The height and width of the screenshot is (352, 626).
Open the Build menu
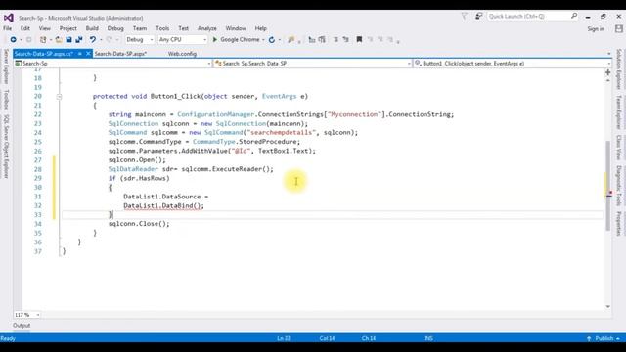(92, 28)
